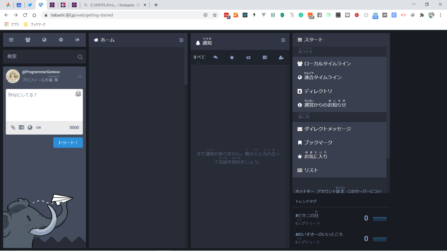Open the ホーム column settings
Screen dimensions: 447x251
181,40
